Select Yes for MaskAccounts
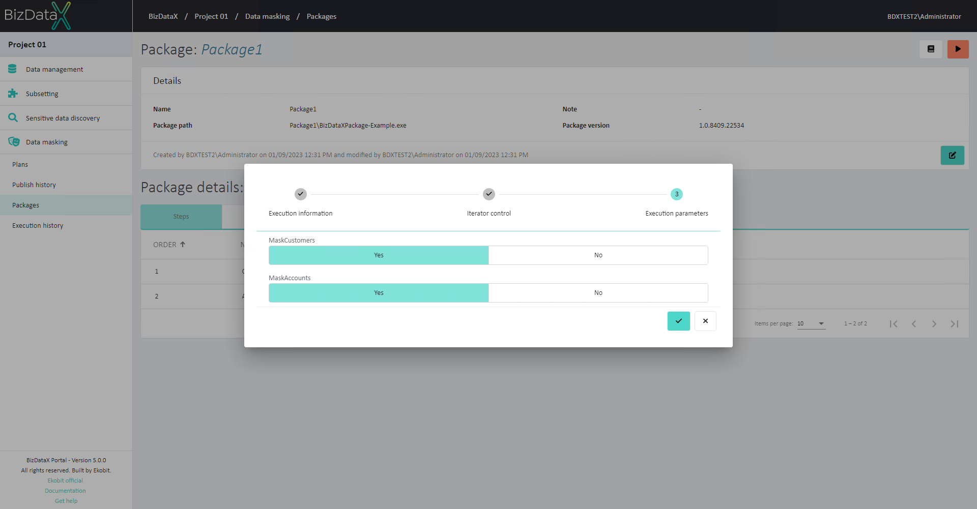The image size is (977, 509). click(379, 293)
